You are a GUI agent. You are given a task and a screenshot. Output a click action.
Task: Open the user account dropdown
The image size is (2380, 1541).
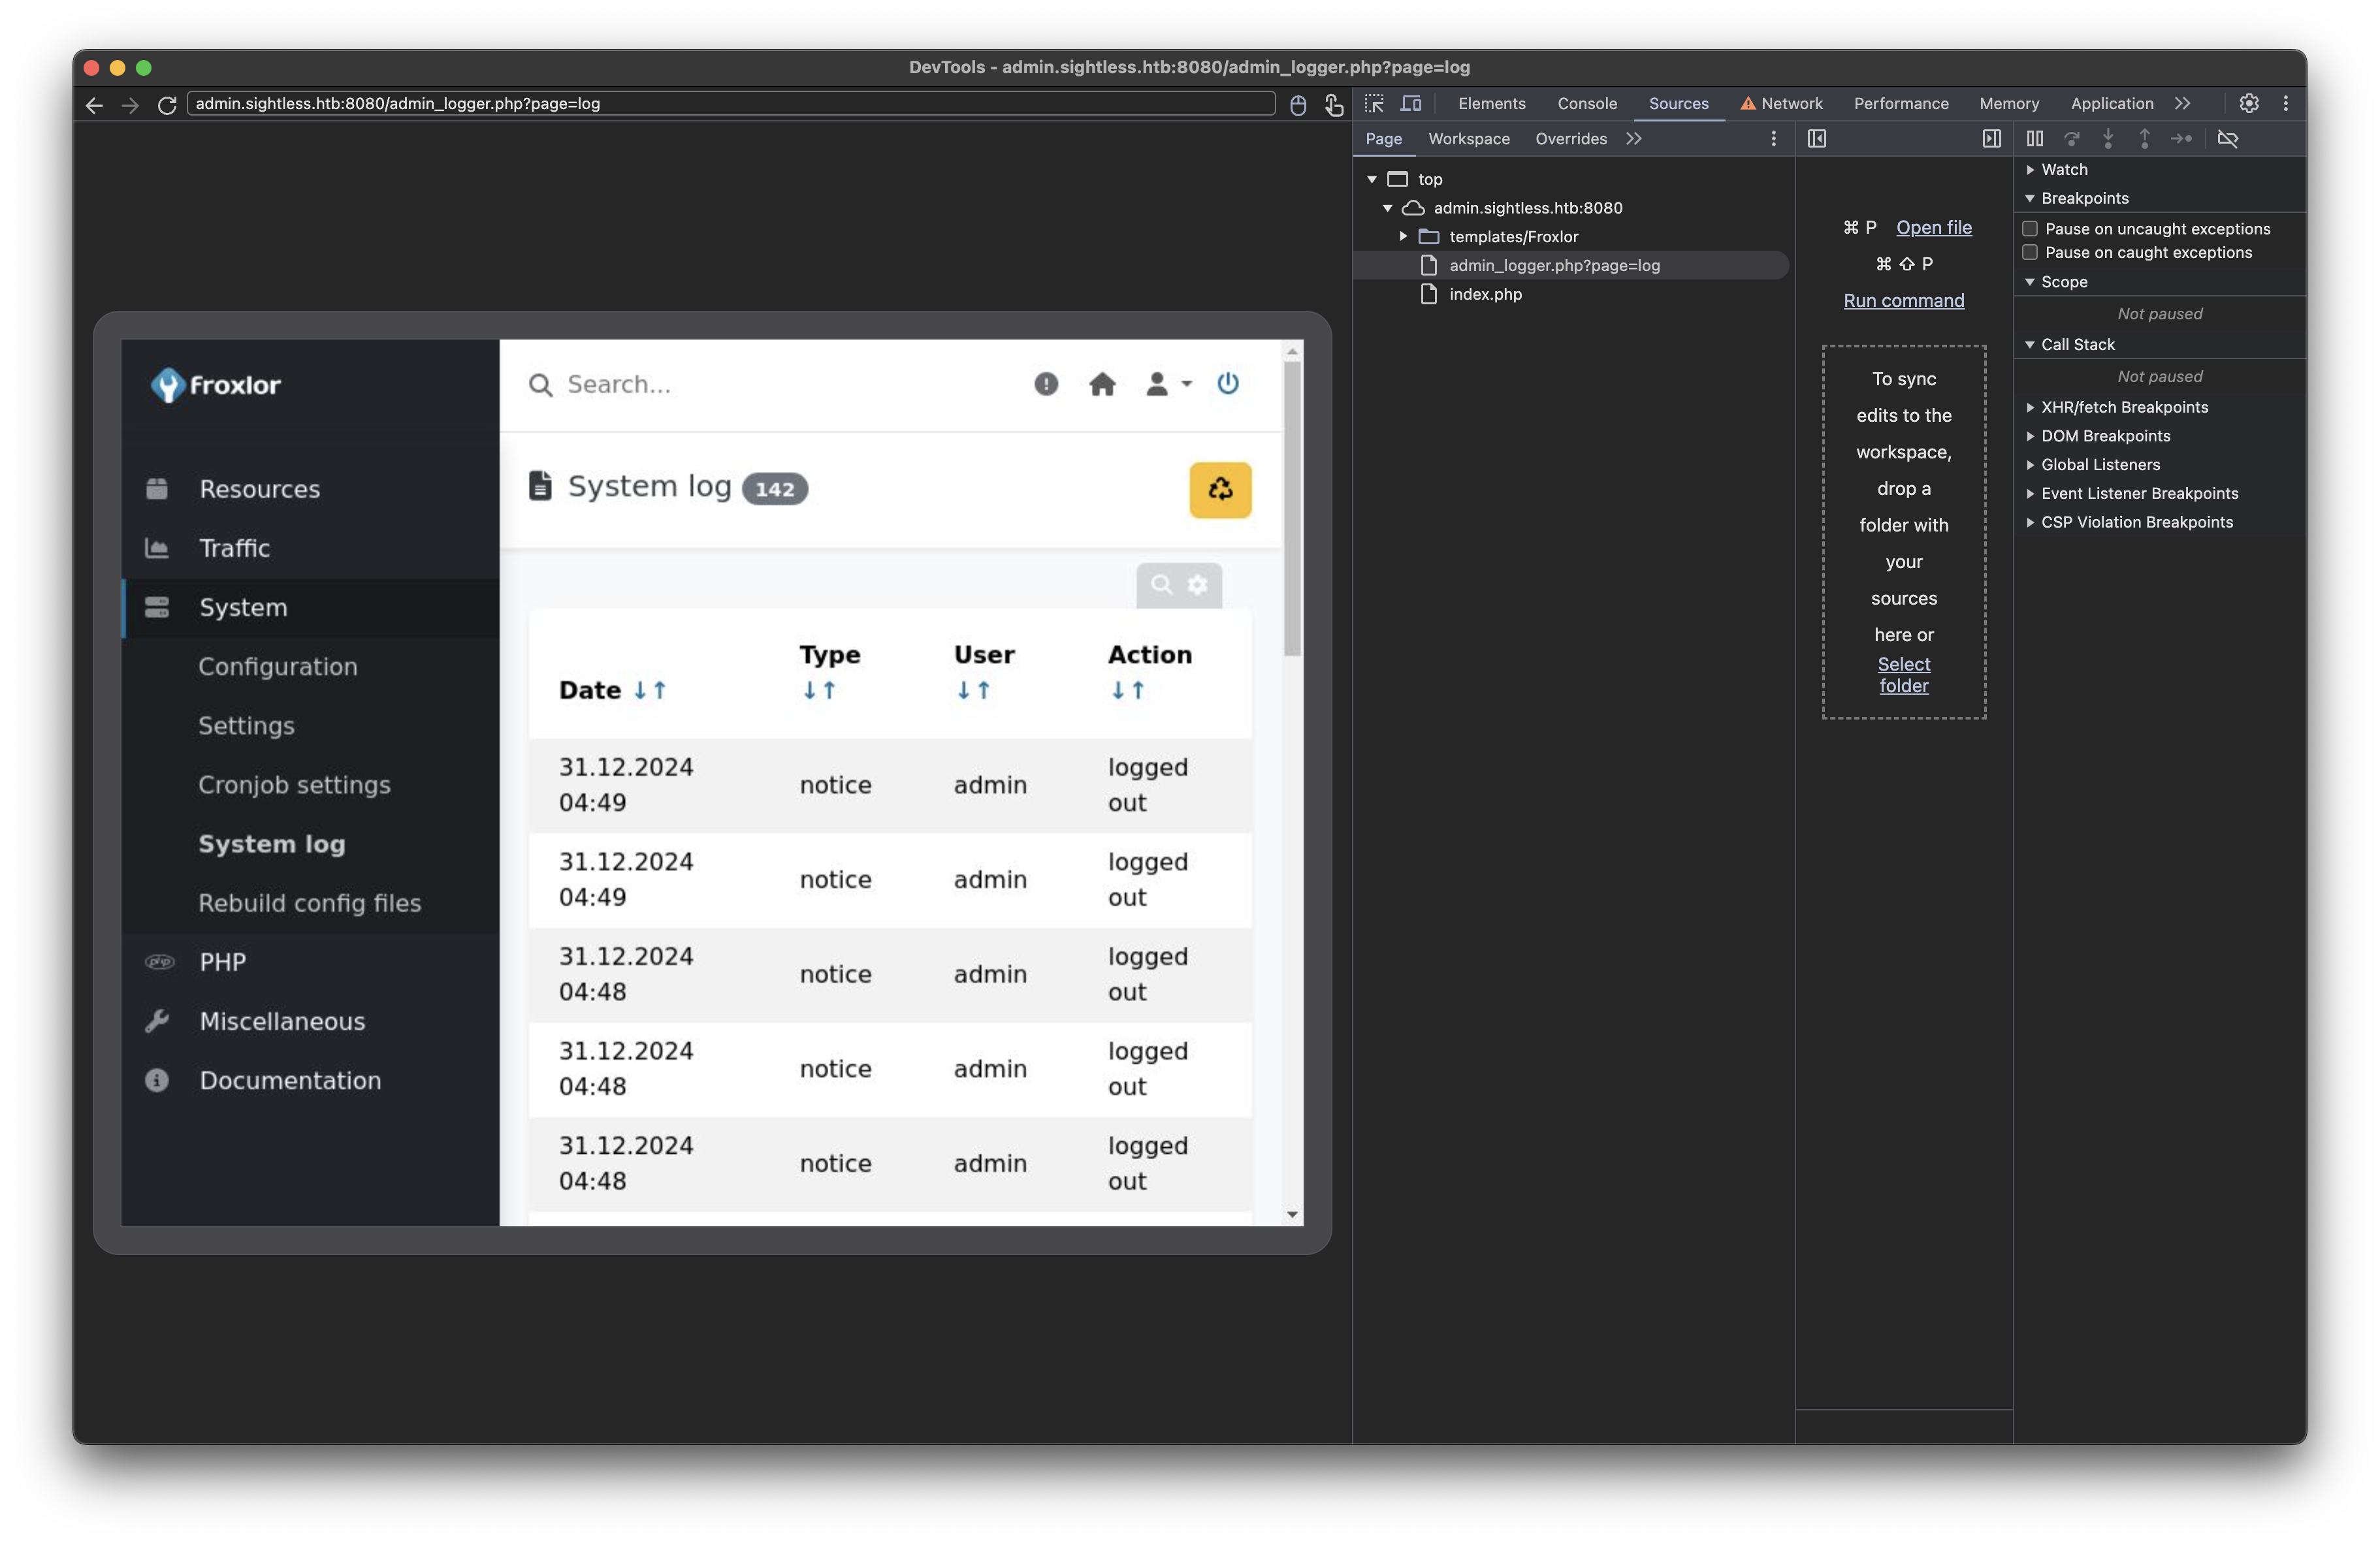coord(1167,384)
